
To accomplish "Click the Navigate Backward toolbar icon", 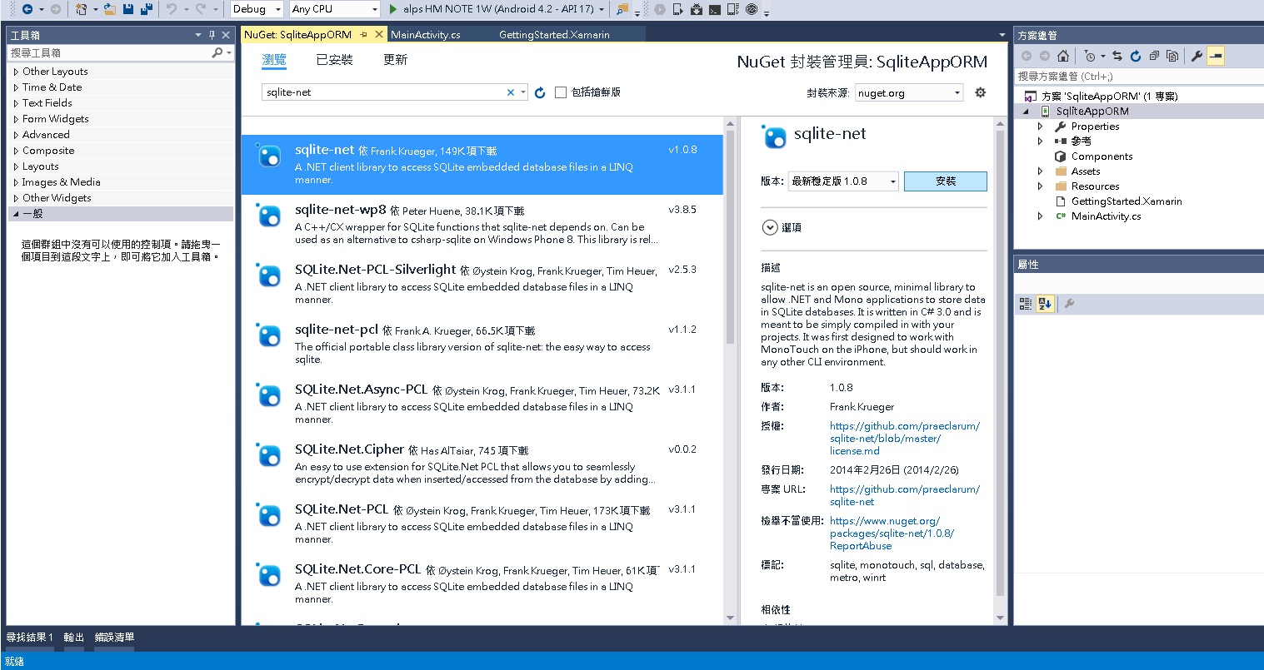I will tap(27, 9).
